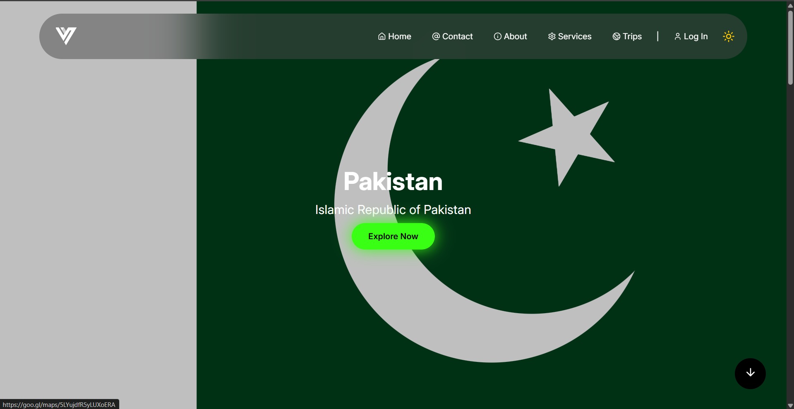Image resolution: width=794 pixels, height=409 pixels.
Task: Click the vertical scrollbar thumb
Action: [790, 48]
